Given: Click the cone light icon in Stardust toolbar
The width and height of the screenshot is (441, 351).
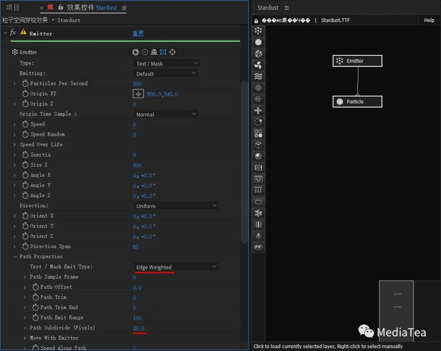Looking at the screenshot, I should (258, 236).
